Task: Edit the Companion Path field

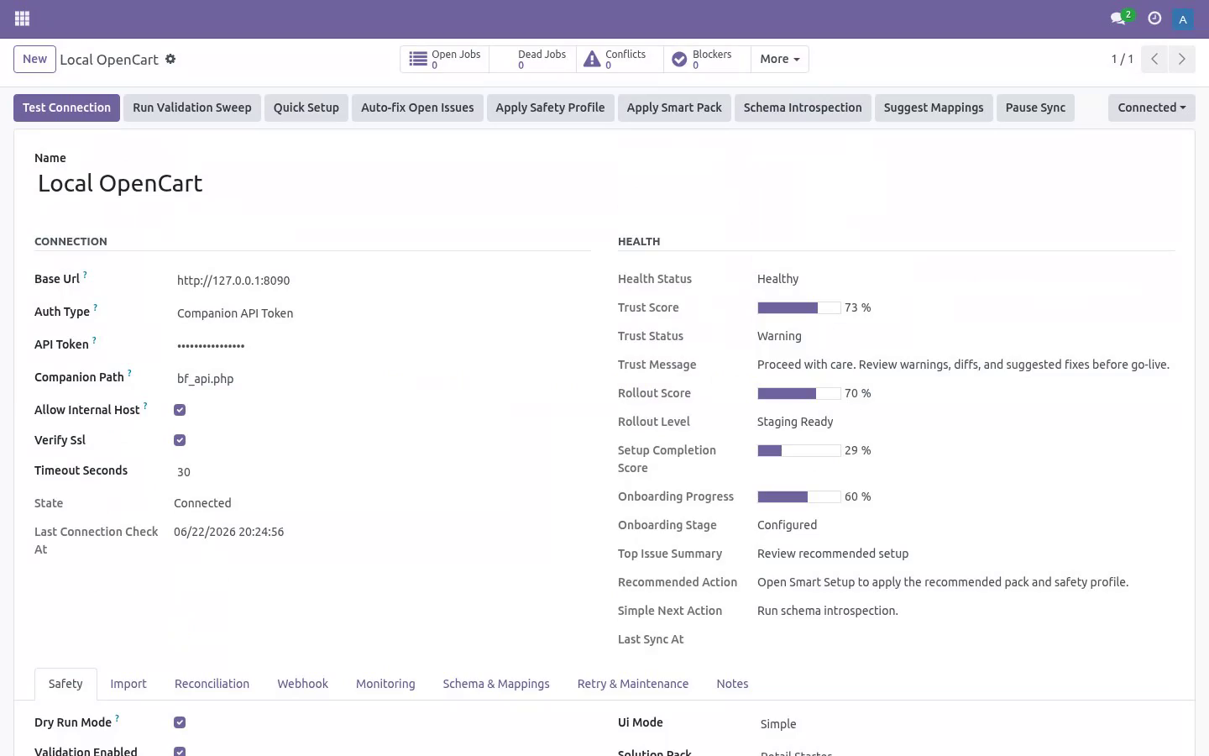Action: [x=382, y=379]
